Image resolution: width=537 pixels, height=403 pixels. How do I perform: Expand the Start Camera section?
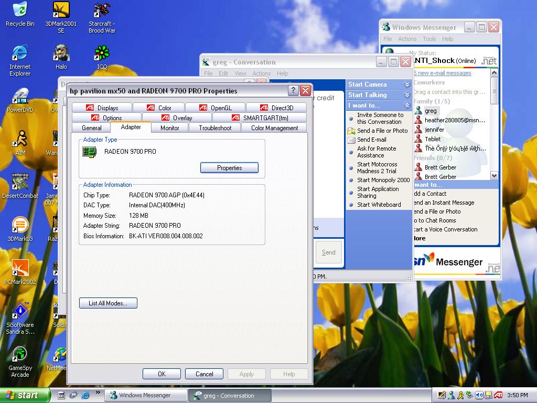pos(407,84)
